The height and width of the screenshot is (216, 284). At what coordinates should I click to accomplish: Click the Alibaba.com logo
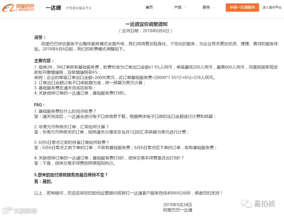point(18,8)
